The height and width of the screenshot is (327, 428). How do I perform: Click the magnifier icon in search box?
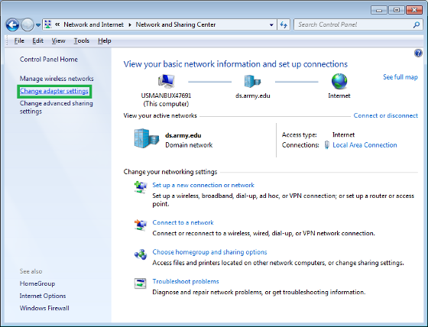(x=417, y=25)
